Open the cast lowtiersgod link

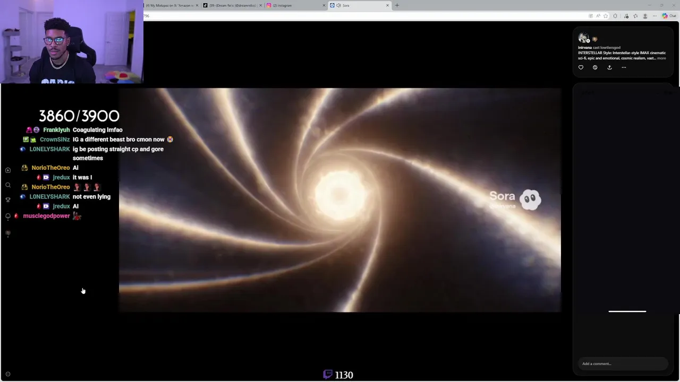point(607,48)
